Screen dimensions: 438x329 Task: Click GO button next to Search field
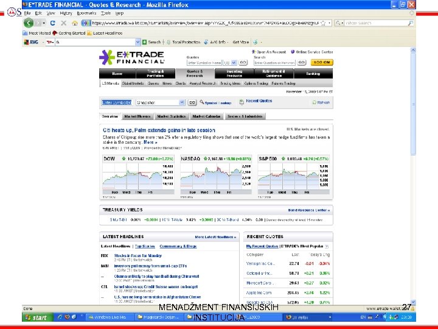point(301,62)
